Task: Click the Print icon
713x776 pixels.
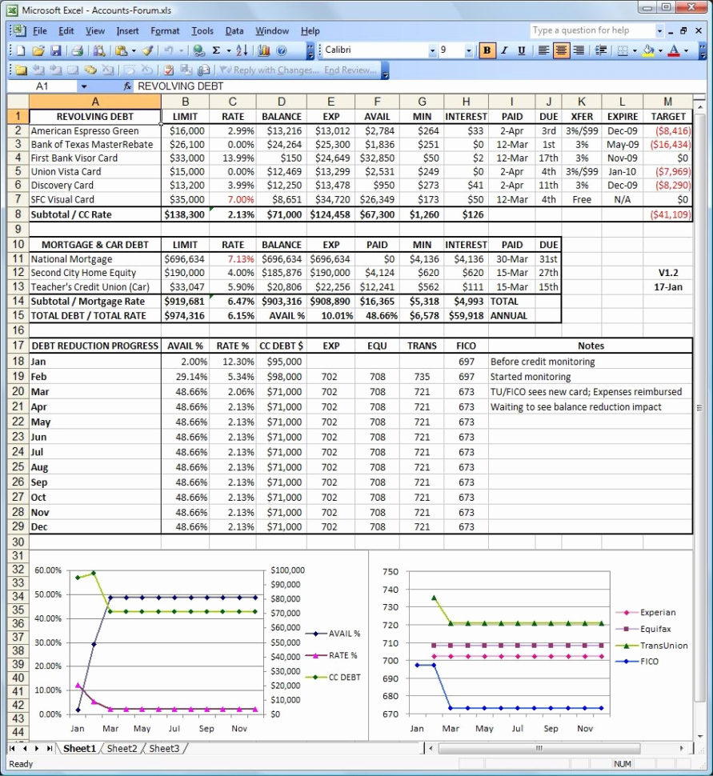Action: pyautogui.click(x=76, y=50)
